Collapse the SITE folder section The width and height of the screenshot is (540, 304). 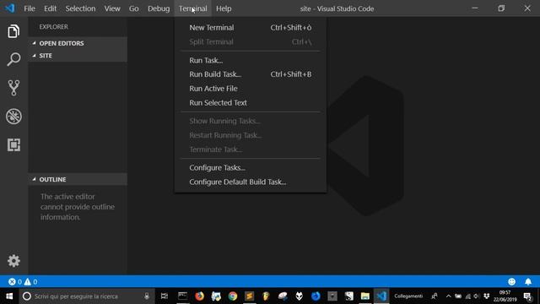[x=78, y=56]
